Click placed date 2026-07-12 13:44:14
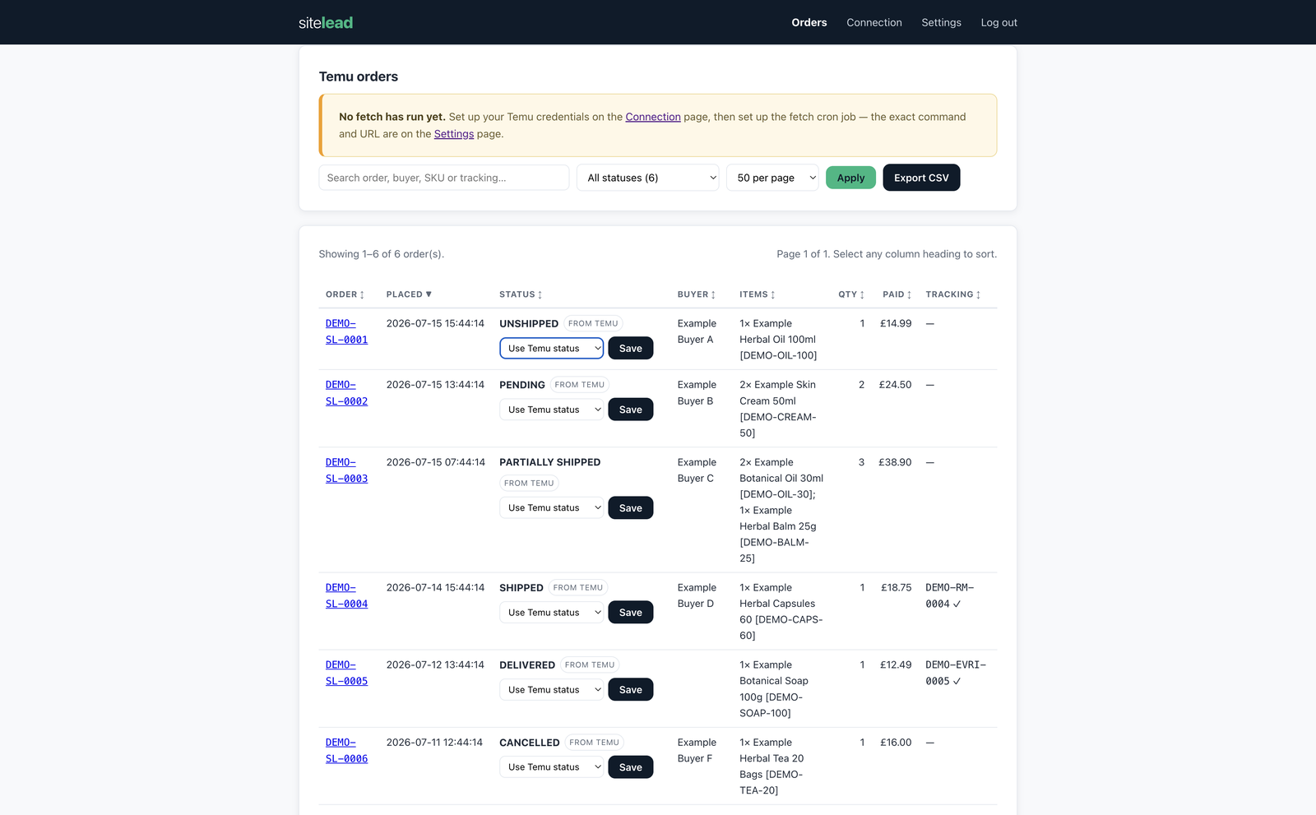Image resolution: width=1316 pixels, height=815 pixels. 435,665
